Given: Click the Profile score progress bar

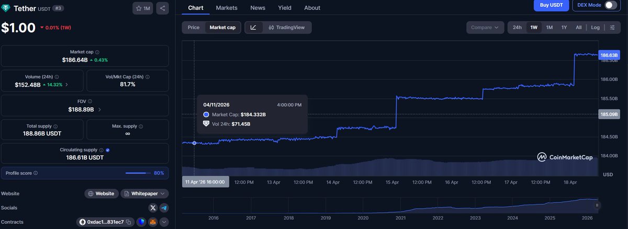Looking at the screenshot, I should [x=138, y=173].
